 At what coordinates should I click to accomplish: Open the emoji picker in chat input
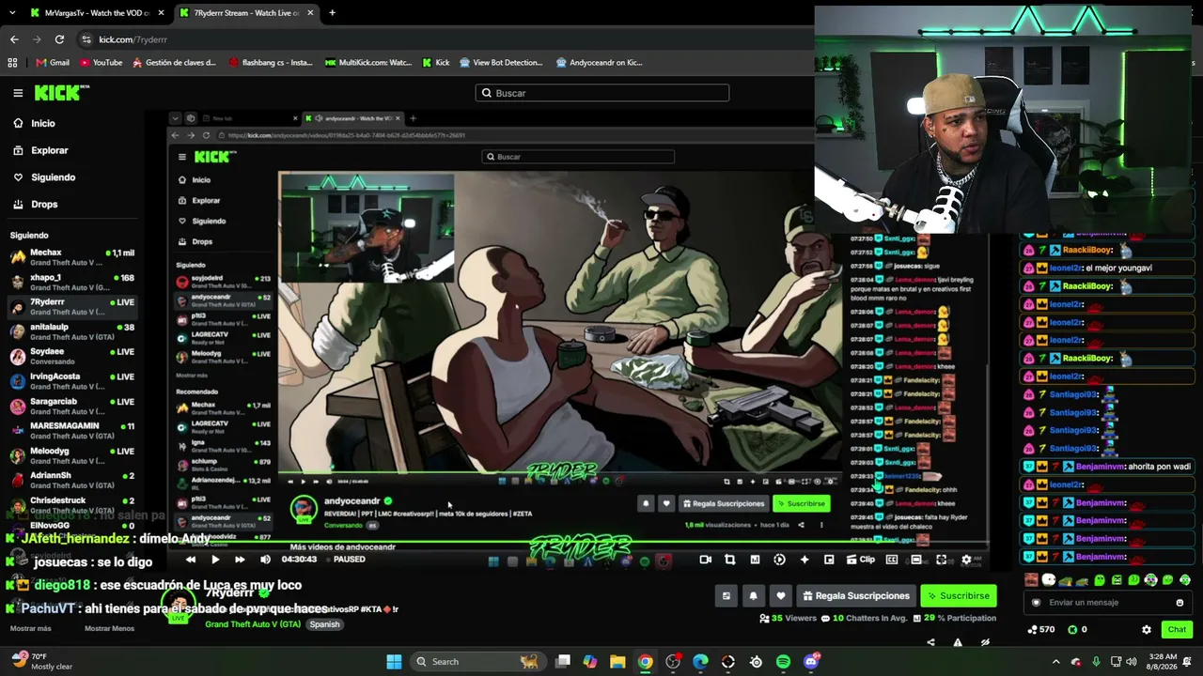[1180, 603]
